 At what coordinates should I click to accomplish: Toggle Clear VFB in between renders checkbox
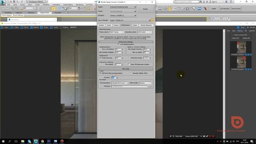pyautogui.click(x=129, y=64)
